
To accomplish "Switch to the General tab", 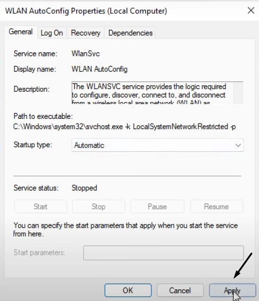I will point(21,32).
